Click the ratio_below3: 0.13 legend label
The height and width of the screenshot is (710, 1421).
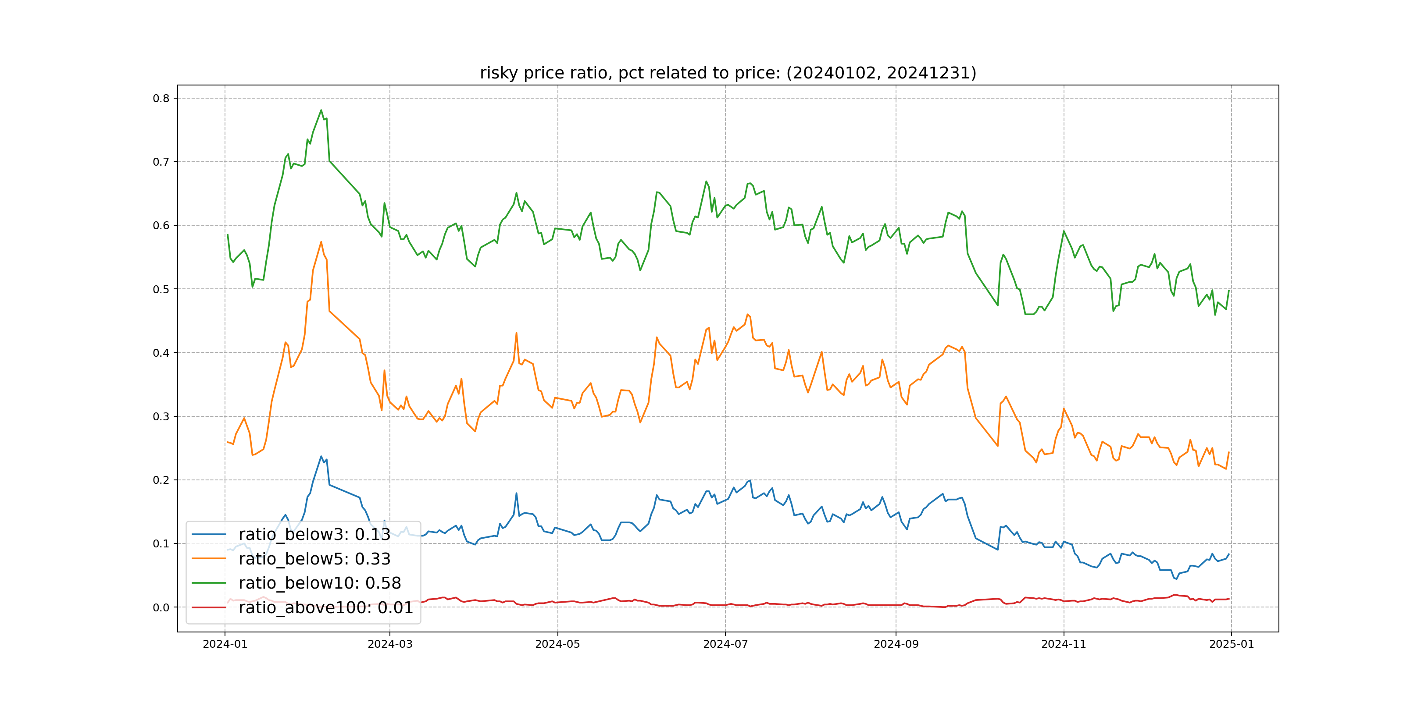(x=314, y=534)
